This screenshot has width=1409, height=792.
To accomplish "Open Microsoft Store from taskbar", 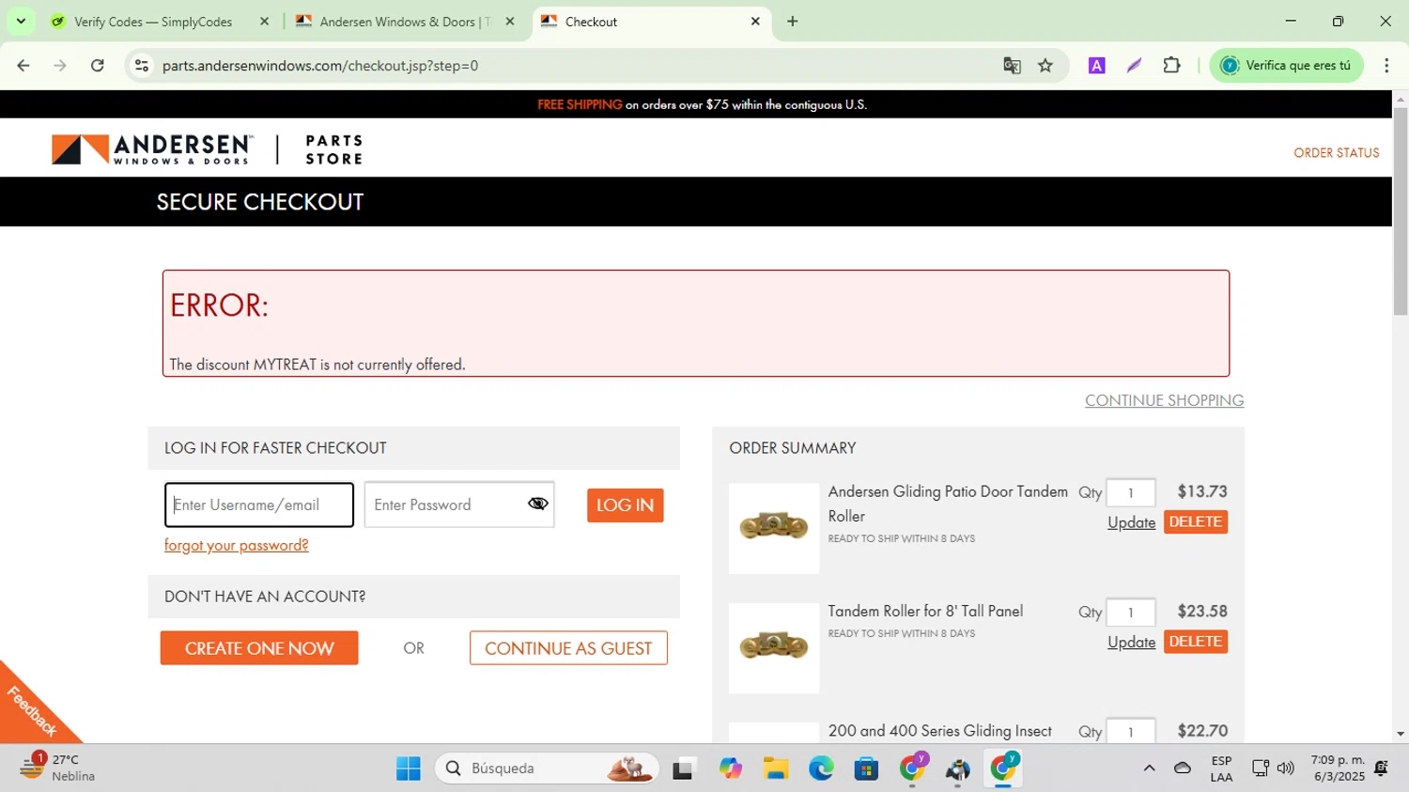I will point(866,769).
